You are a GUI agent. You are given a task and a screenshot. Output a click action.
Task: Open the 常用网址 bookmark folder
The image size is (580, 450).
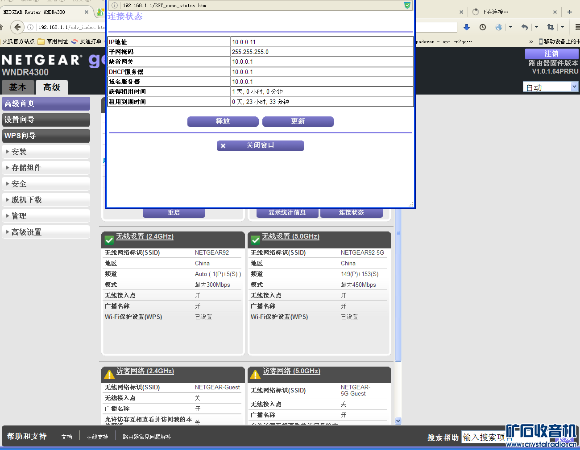tap(53, 41)
